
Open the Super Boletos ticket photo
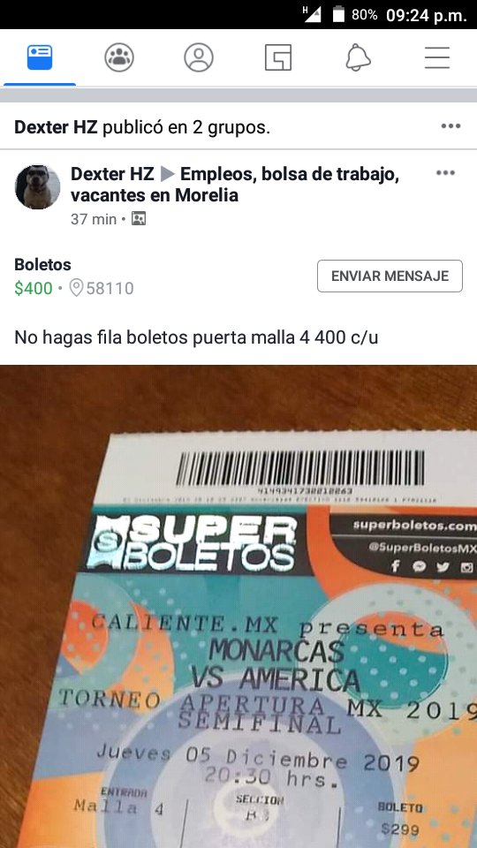point(238,606)
